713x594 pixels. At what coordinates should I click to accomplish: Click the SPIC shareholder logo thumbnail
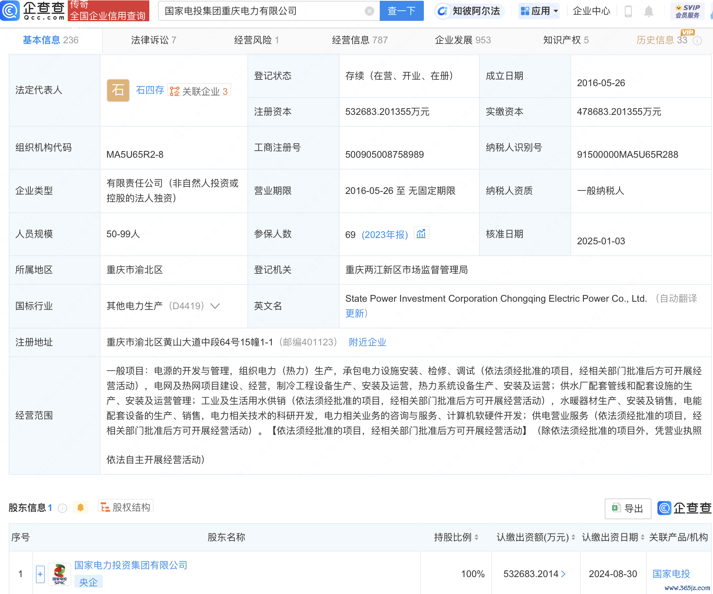(x=59, y=574)
